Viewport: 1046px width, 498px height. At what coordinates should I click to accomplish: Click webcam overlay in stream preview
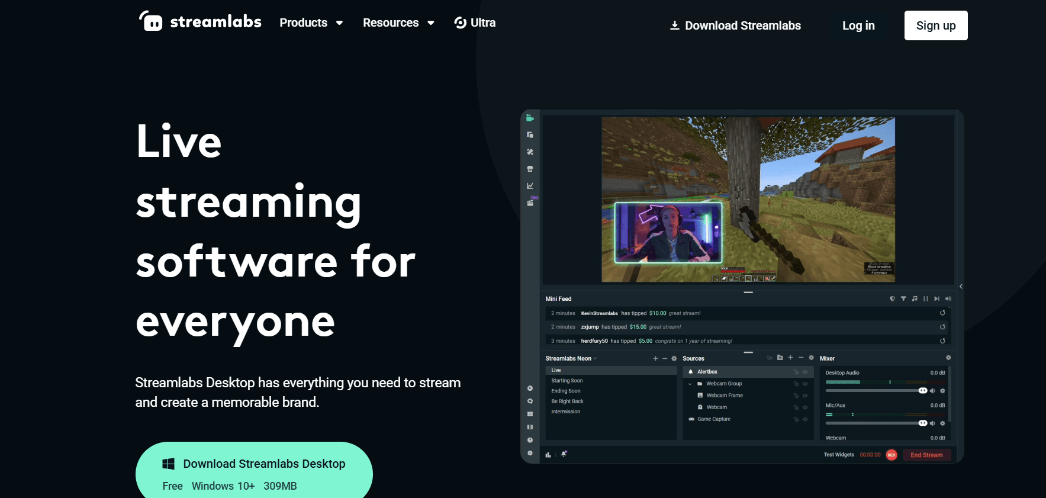(x=668, y=233)
